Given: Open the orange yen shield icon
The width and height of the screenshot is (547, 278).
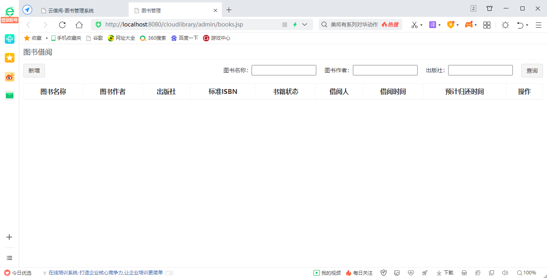Looking at the screenshot, I should [x=451, y=25].
